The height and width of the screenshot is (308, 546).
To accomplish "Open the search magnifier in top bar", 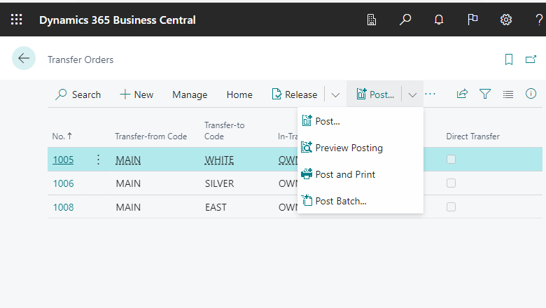I will point(405,20).
